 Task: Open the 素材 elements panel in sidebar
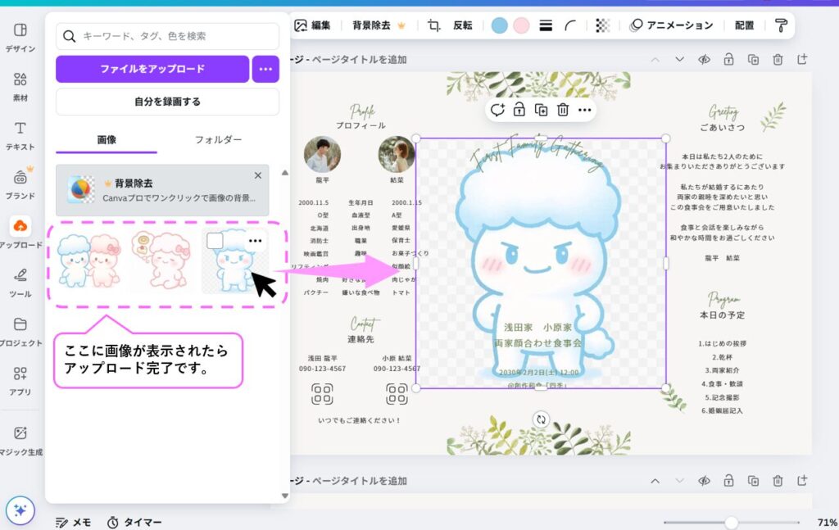(x=20, y=86)
